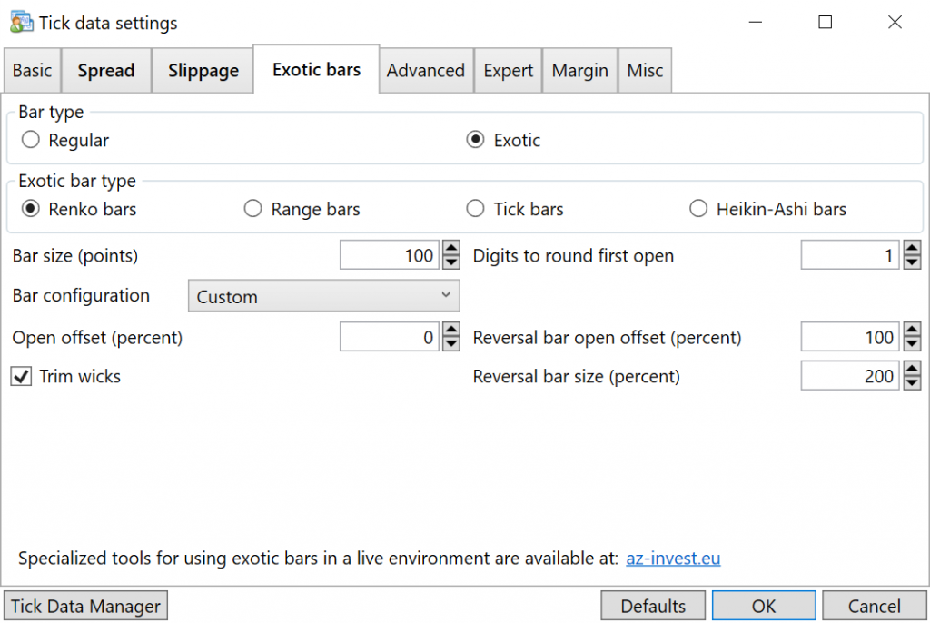Viewport: 930px width, 623px height.
Task: Click the Tick data settings app icon
Action: point(21,22)
